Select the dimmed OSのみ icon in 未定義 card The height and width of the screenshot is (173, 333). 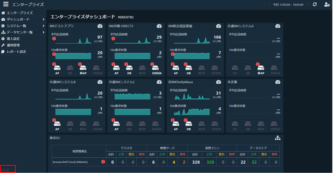[x=274, y=124]
